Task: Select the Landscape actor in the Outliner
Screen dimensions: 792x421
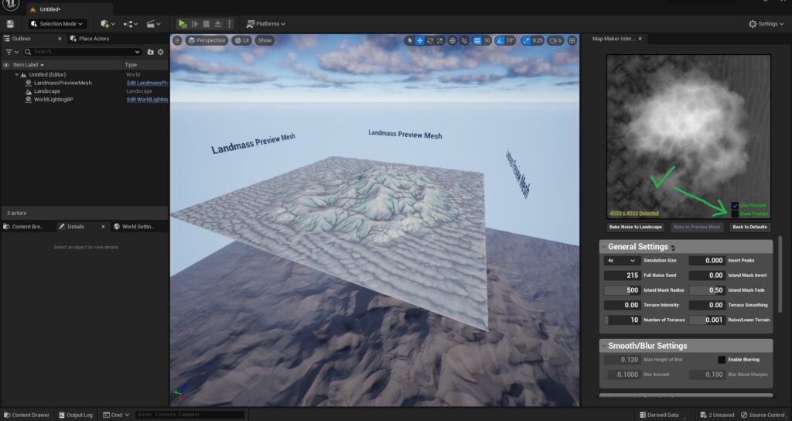Action: coord(47,91)
